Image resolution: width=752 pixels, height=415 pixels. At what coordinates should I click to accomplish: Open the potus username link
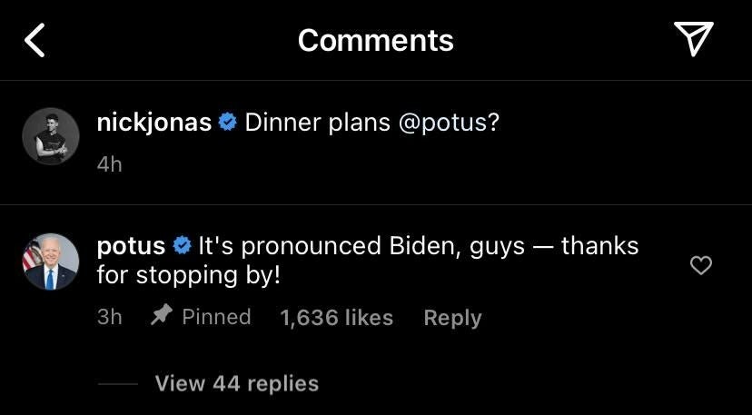tap(131, 246)
